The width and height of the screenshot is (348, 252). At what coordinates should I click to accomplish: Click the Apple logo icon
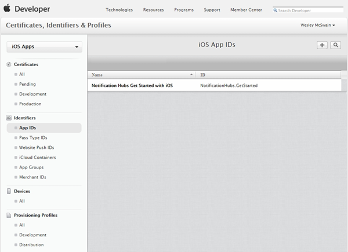click(7, 8)
